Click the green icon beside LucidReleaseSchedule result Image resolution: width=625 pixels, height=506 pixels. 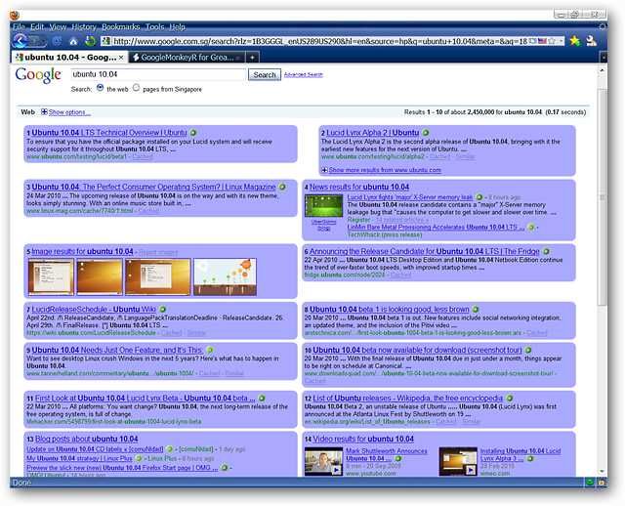click(x=163, y=309)
